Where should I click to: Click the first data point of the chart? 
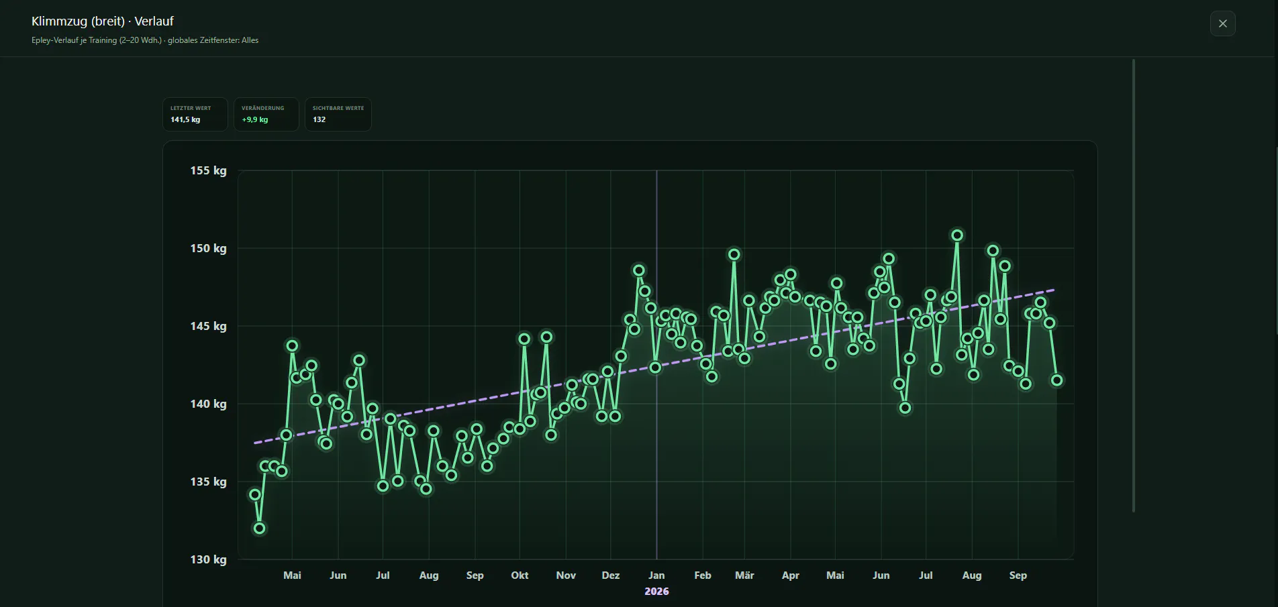click(255, 495)
